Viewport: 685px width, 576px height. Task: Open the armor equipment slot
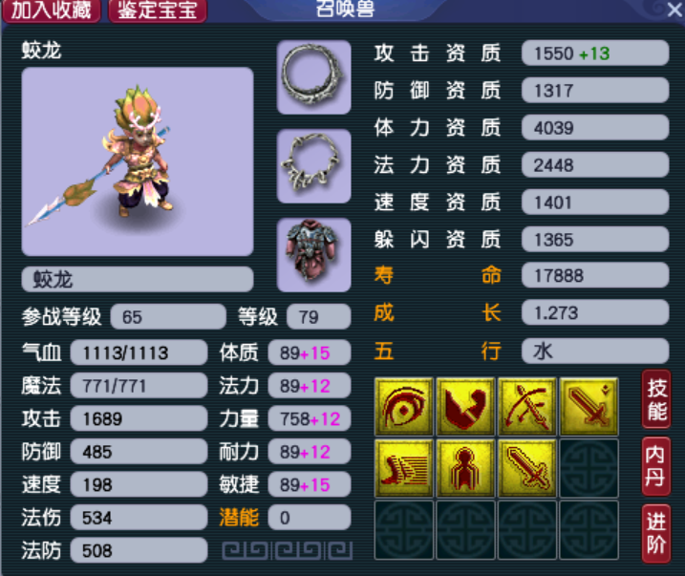click(x=313, y=255)
